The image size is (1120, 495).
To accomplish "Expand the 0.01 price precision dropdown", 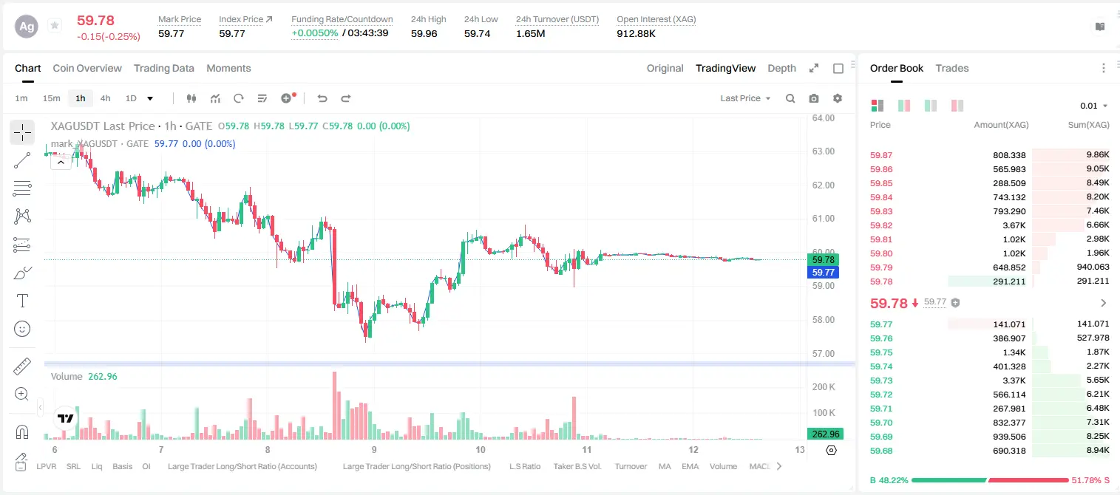I will pyautogui.click(x=1094, y=106).
